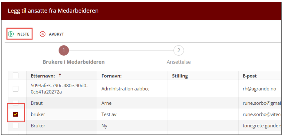283x136 pixels.
Task: Click step 1 circle indicator
Action: tap(64, 51)
